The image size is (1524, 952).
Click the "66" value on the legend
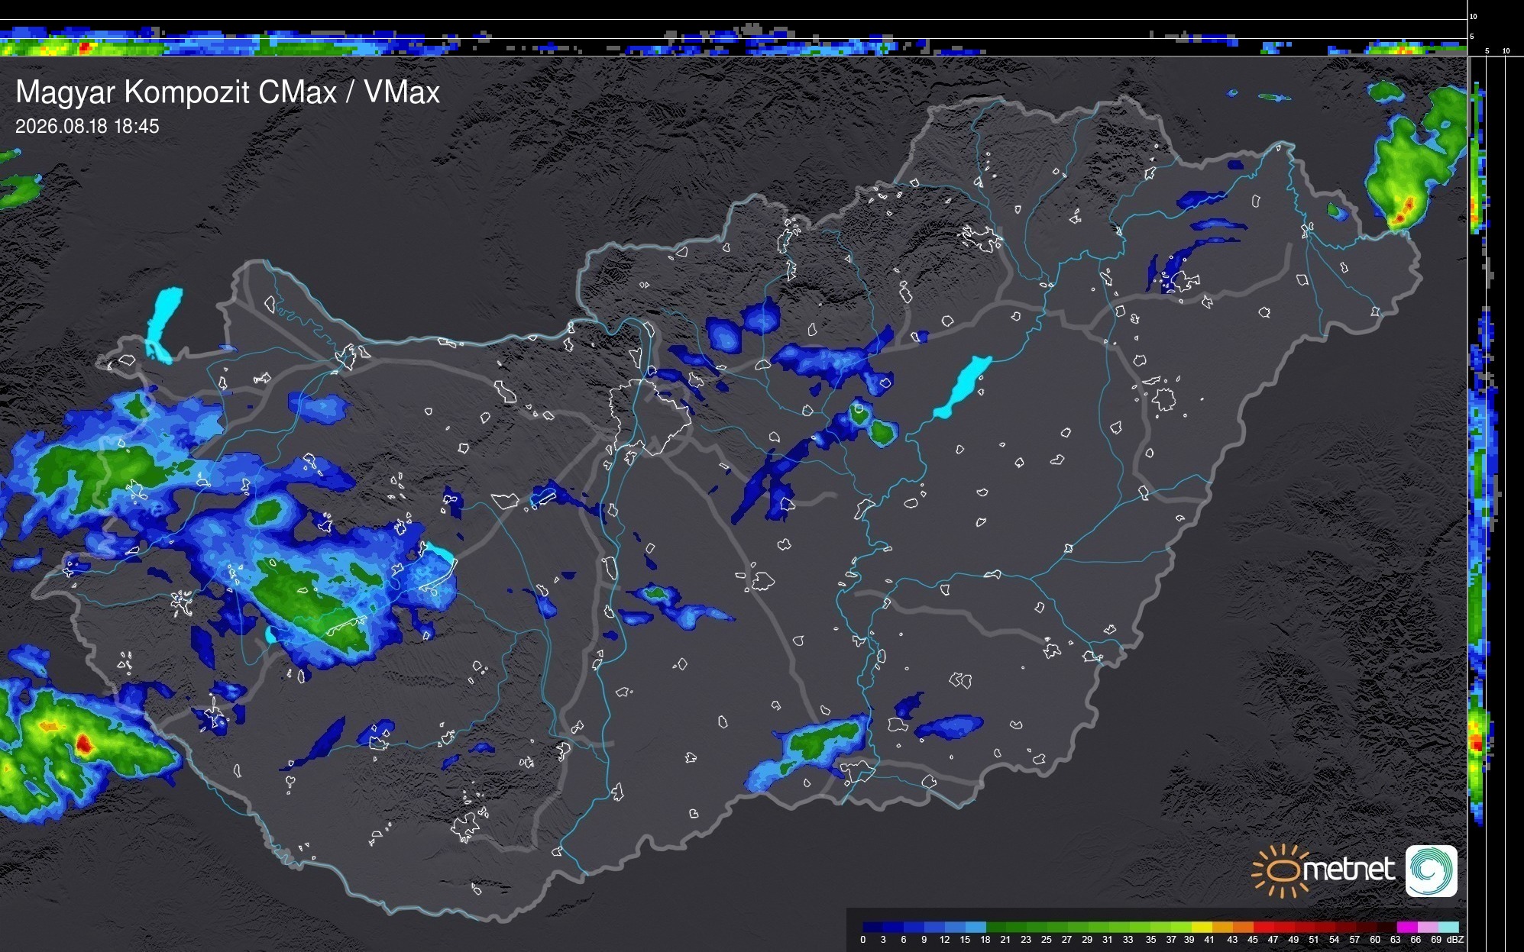[x=1416, y=940]
